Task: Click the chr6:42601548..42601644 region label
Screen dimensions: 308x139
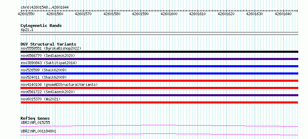Action: pos(45,8)
